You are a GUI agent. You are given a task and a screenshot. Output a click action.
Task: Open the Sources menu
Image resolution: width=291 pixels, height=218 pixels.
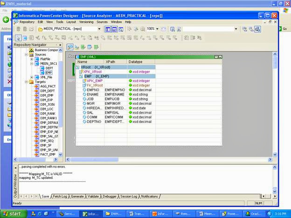coord(102,22)
